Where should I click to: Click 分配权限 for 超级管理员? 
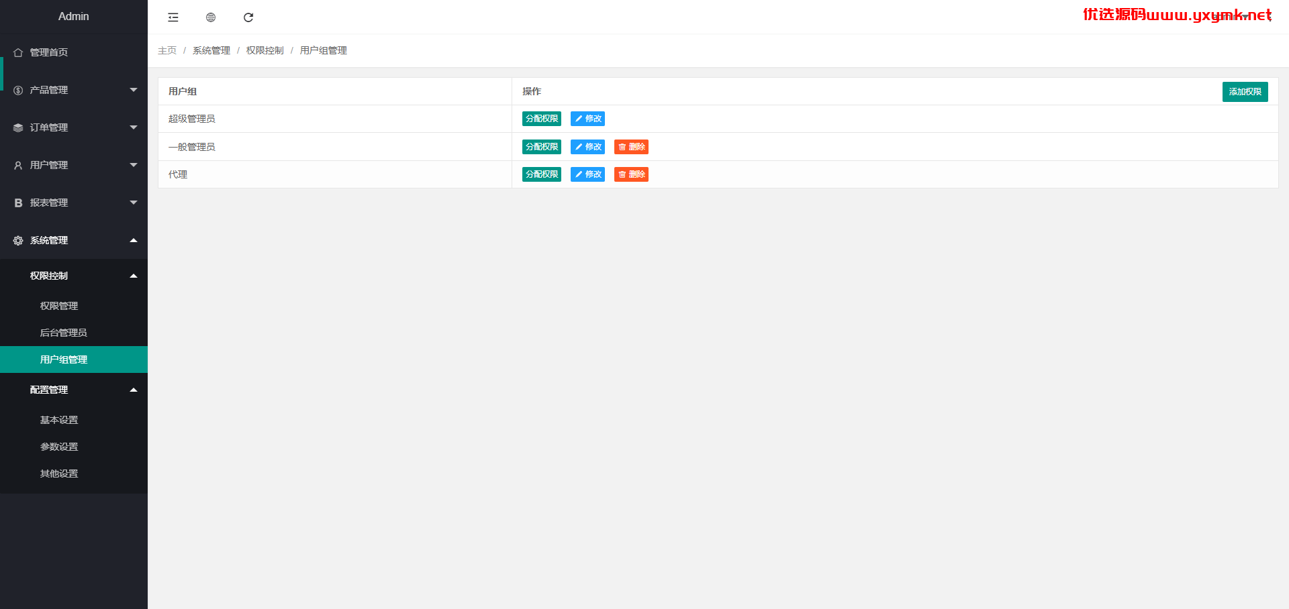click(542, 119)
